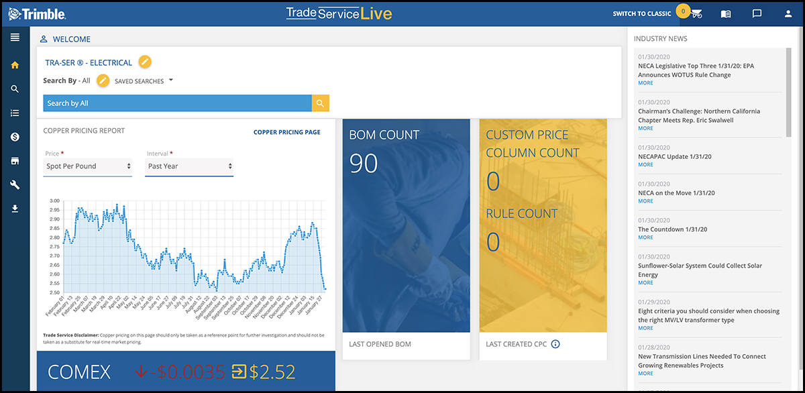Open the chat feedback icon
Screen dimensions: 805x393
[x=757, y=13]
